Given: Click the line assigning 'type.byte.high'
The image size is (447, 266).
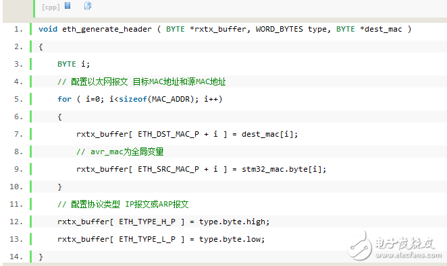Looking at the screenshot, I should click(163, 222).
